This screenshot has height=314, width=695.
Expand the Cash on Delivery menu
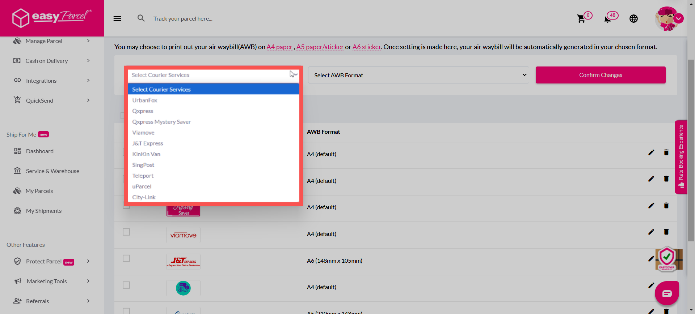[x=52, y=61]
